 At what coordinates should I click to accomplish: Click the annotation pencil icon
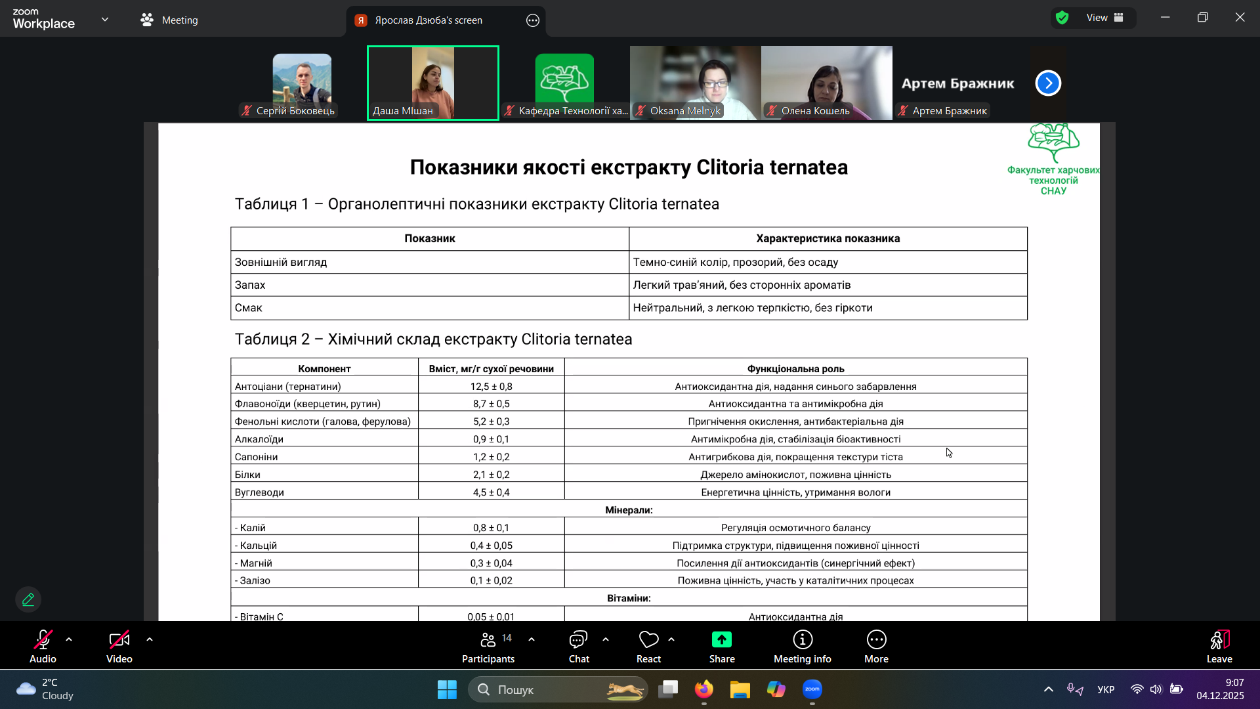click(x=28, y=599)
